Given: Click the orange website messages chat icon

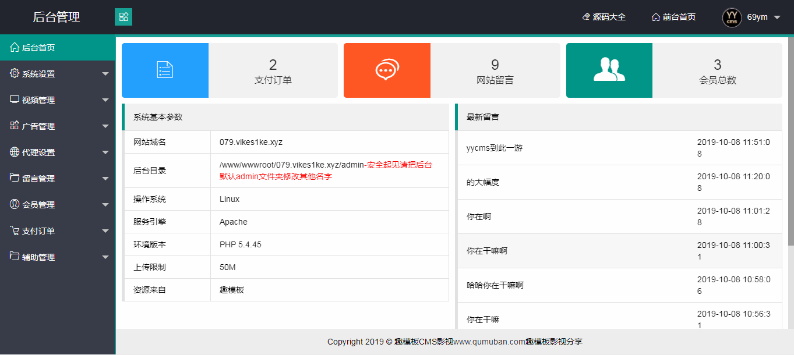Looking at the screenshot, I should pos(387,70).
